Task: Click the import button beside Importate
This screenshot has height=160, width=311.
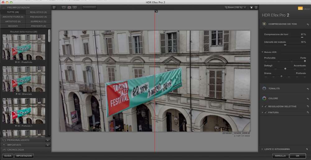Action: pos(47,145)
